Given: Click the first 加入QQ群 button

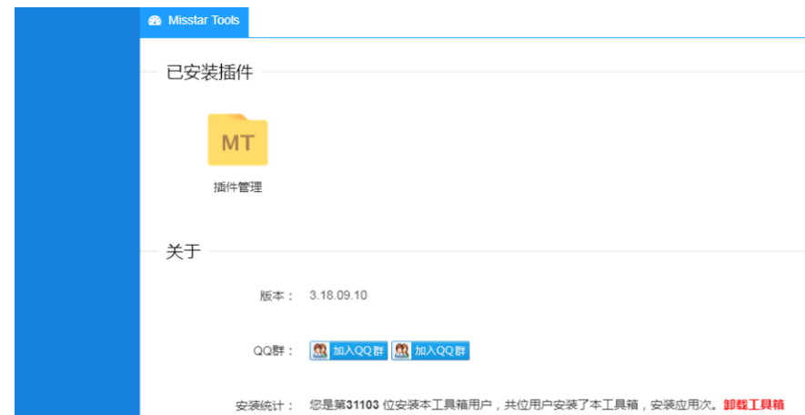Looking at the screenshot, I should [348, 350].
